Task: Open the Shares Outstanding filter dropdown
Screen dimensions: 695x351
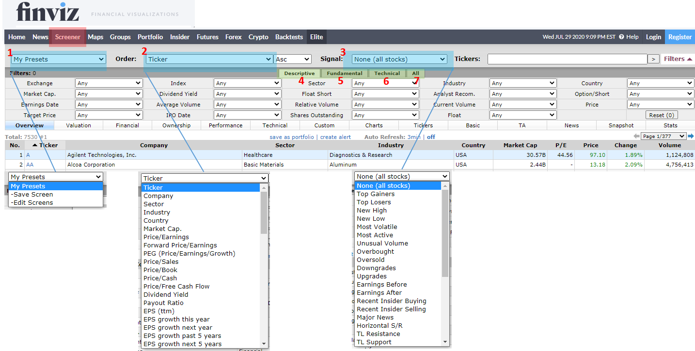Action: point(385,115)
